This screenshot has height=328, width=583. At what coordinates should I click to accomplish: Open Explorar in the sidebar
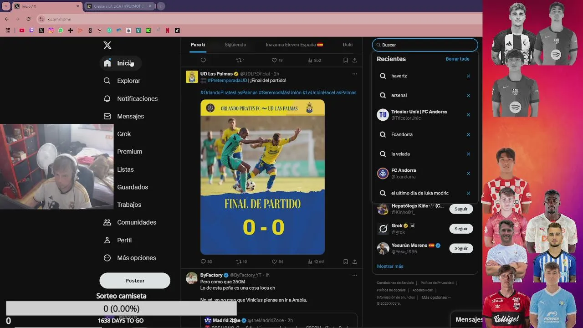pyautogui.click(x=122, y=81)
